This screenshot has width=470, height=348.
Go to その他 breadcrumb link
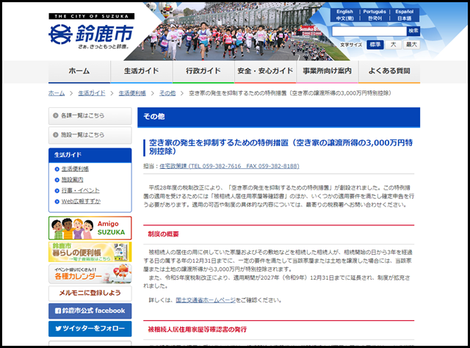tap(167, 93)
